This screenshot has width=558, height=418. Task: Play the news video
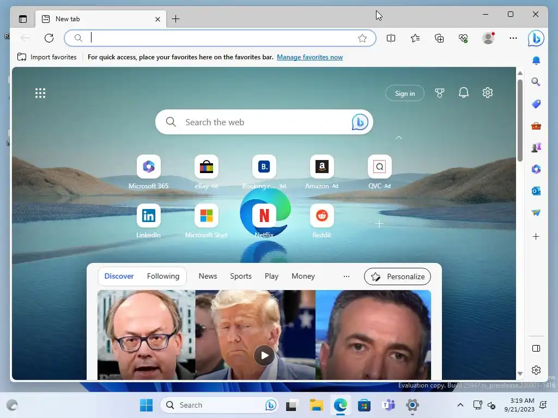[264, 355]
